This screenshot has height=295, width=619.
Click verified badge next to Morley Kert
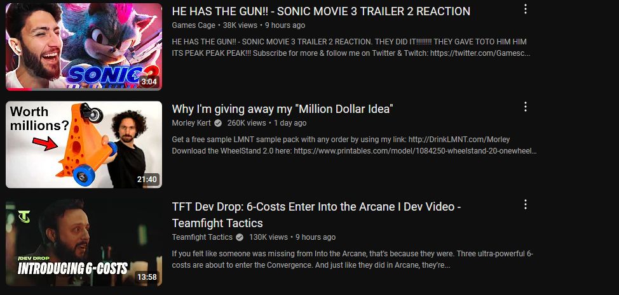[x=218, y=123]
